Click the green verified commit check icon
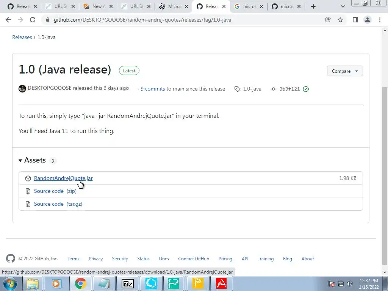The image size is (388, 291). point(306,89)
